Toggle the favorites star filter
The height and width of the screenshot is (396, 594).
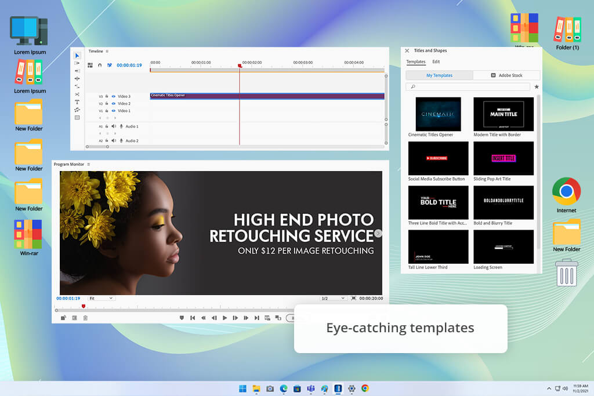pos(537,87)
